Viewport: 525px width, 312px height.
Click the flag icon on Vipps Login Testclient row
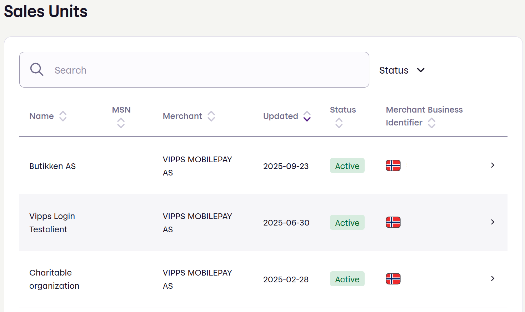(393, 222)
